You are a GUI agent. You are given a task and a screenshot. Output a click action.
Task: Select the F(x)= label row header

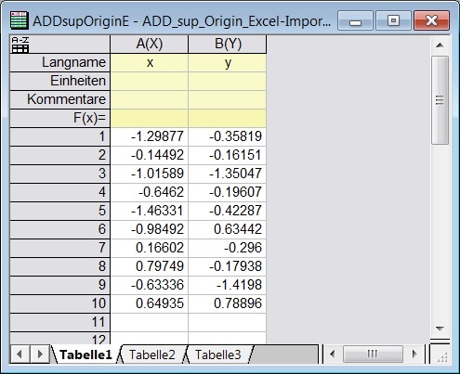(60, 118)
